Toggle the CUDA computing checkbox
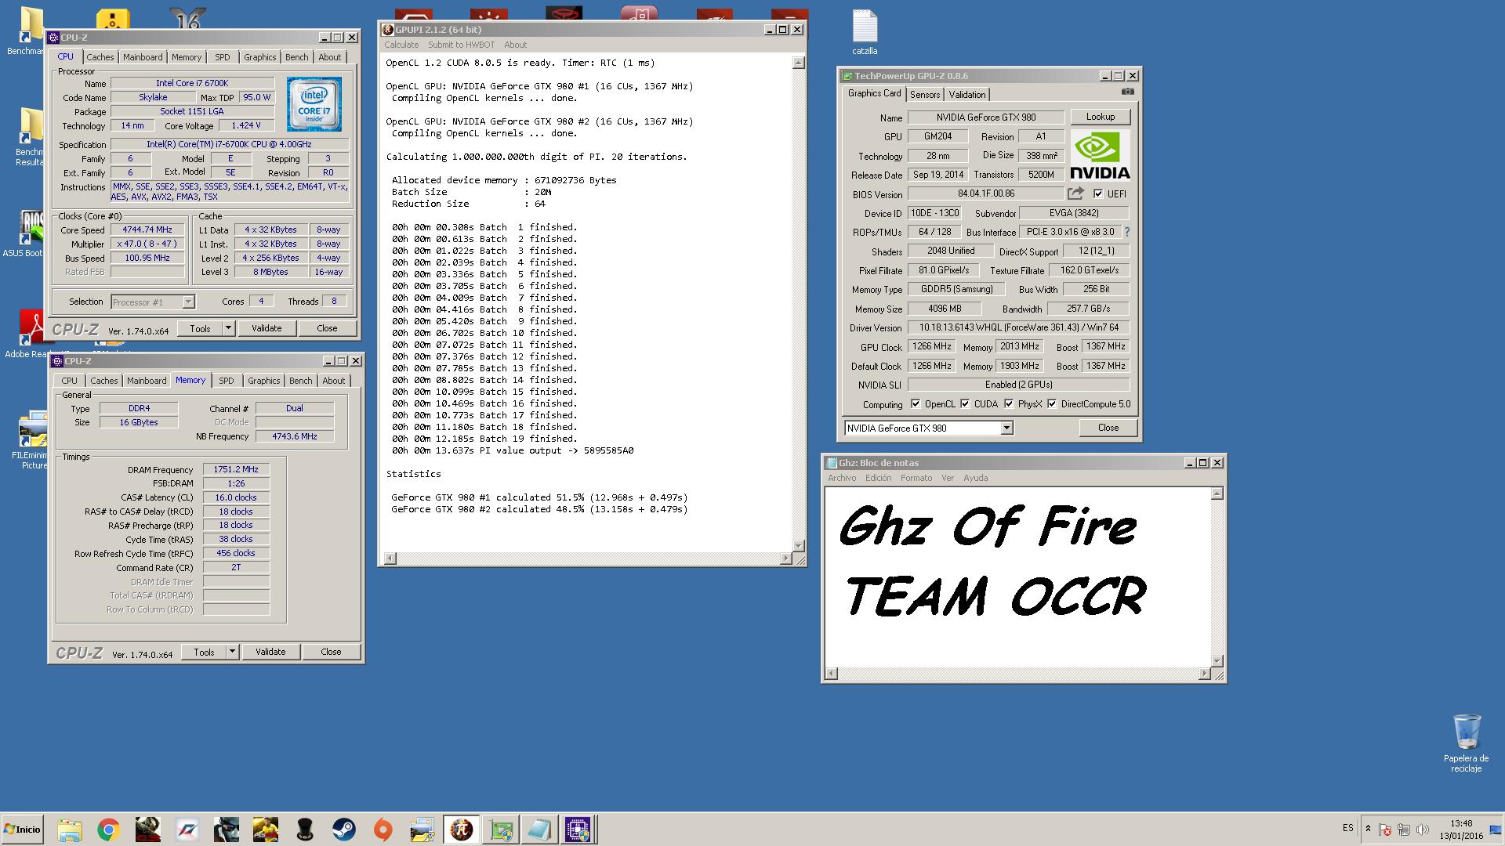This screenshot has height=846, width=1505. point(965,404)
